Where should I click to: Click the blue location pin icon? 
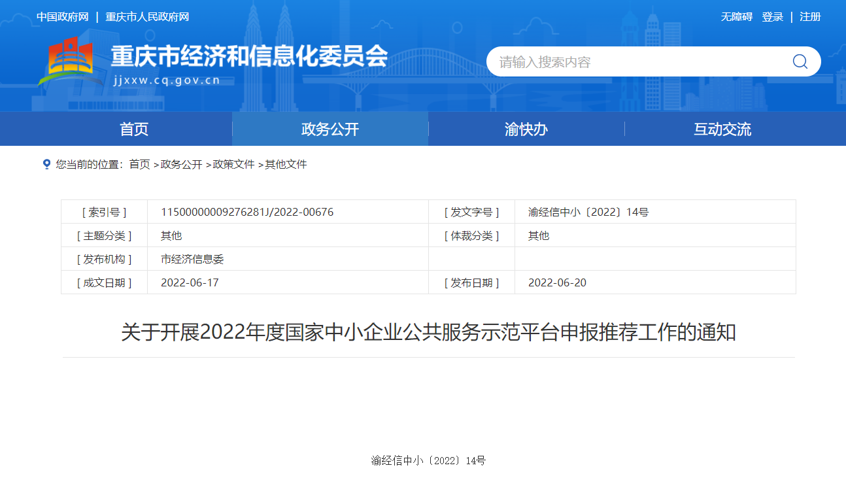46,164
